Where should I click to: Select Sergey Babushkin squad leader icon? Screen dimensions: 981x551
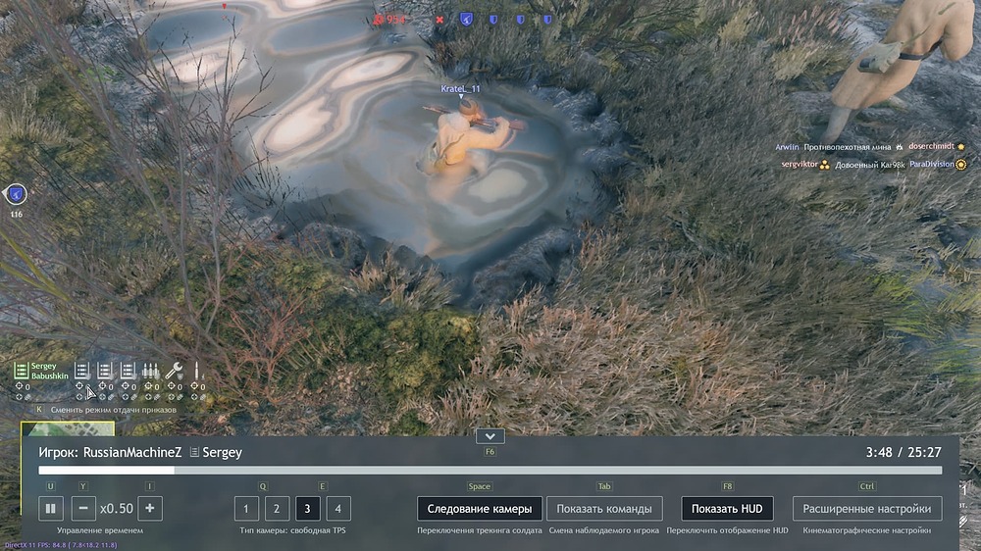pyautogui.click(x=21, y=370)
